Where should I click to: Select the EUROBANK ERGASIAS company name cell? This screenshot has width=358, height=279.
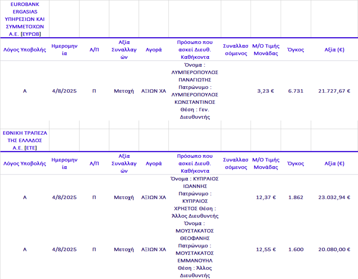25,19
